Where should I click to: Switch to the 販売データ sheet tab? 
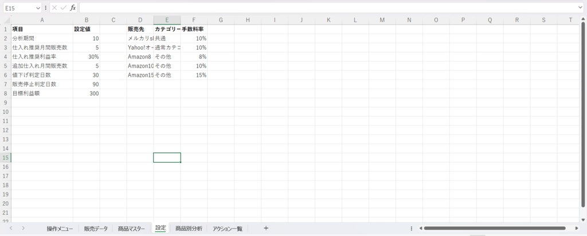[96, 229]
